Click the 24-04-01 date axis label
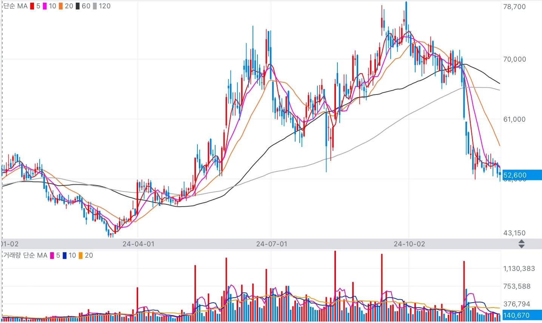 pos(139,244)
